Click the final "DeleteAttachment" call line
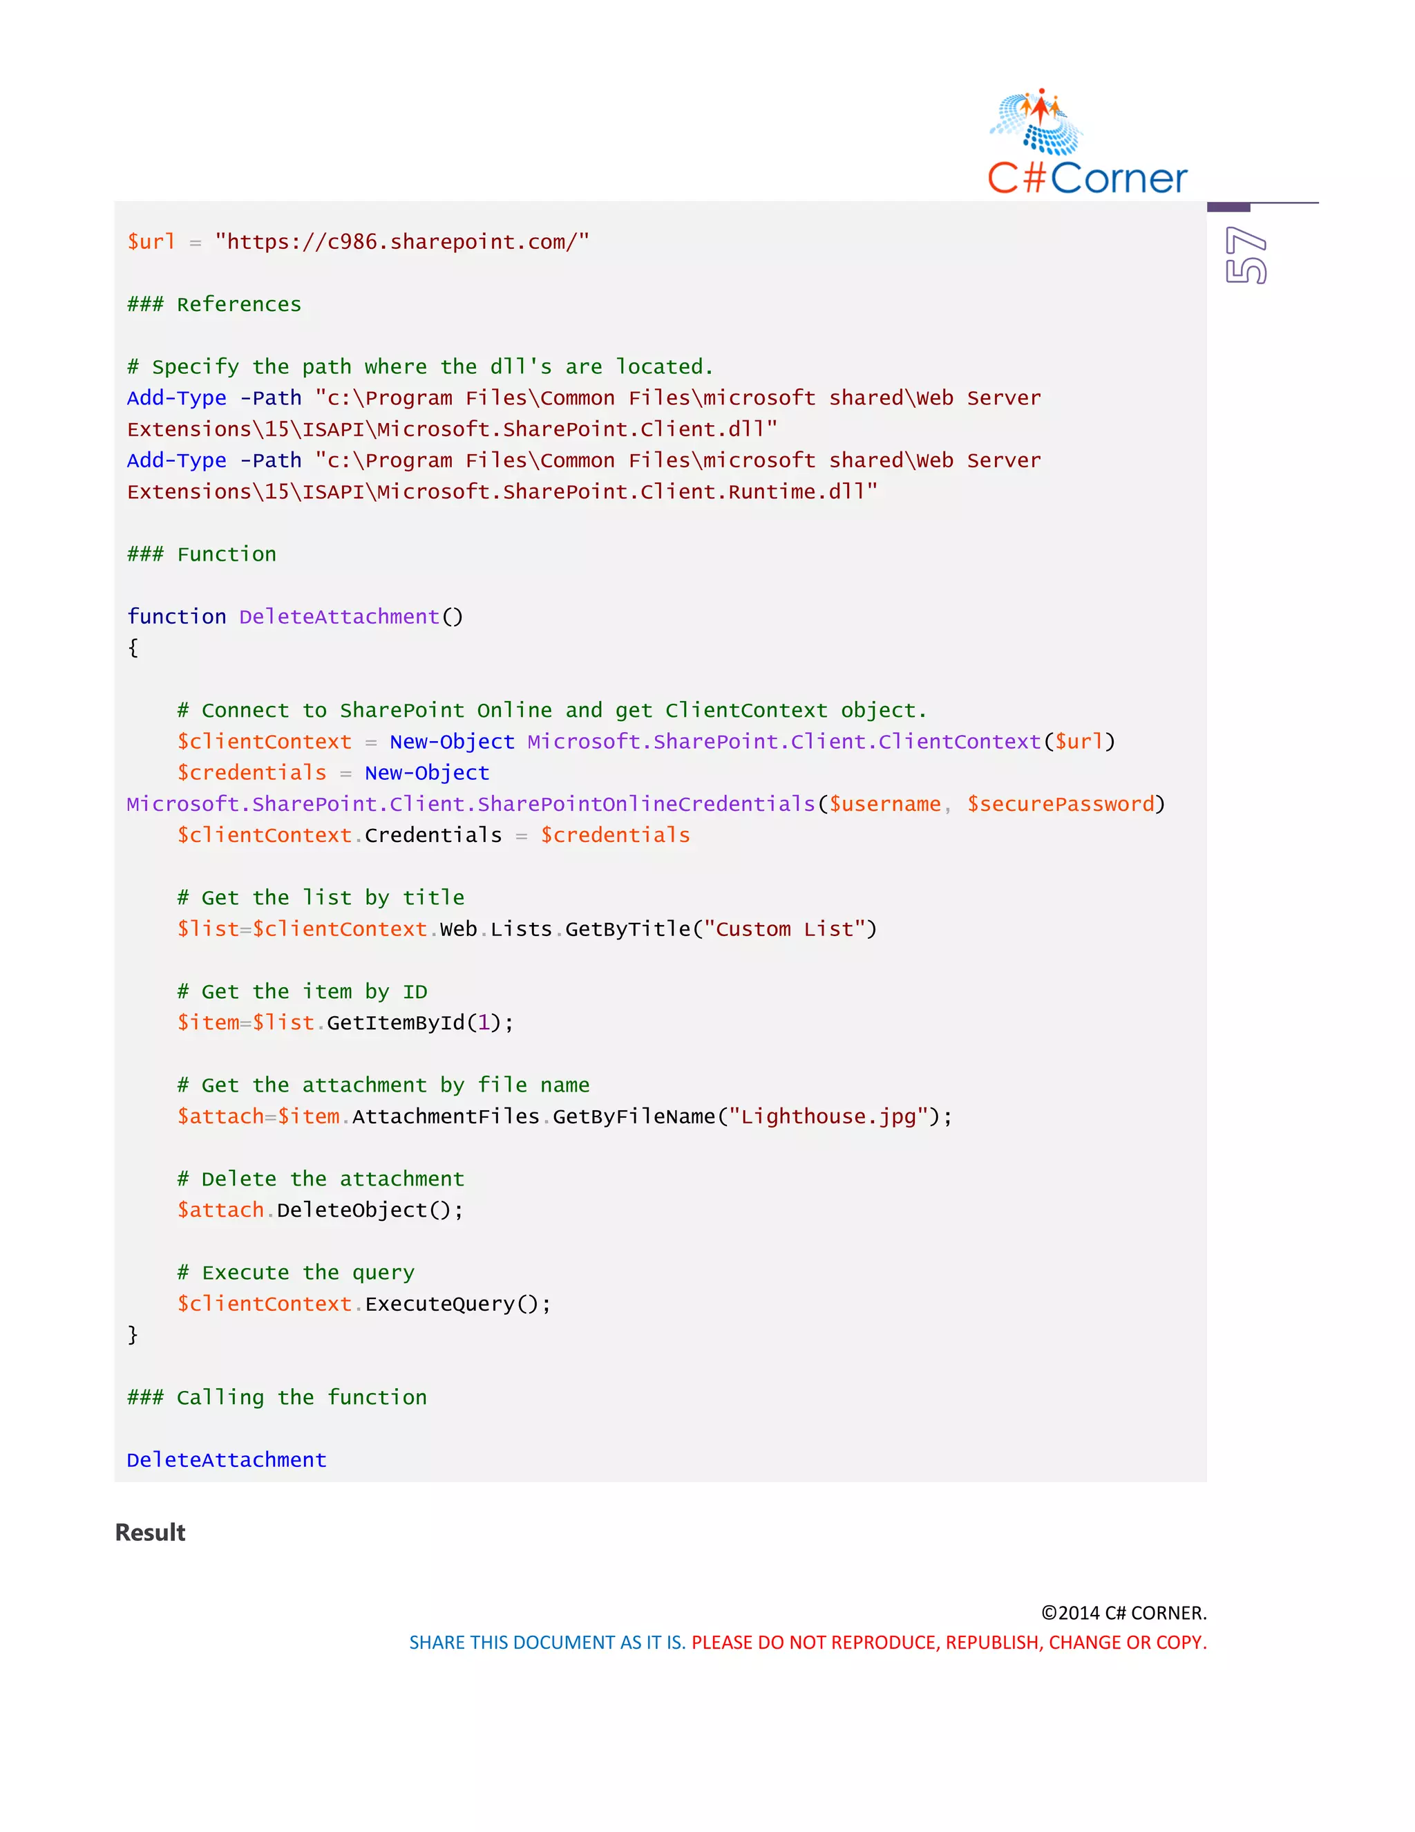 (x=227, y=1459)
